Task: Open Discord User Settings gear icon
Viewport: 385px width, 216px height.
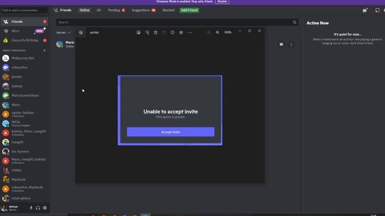Action: (45, 208)
